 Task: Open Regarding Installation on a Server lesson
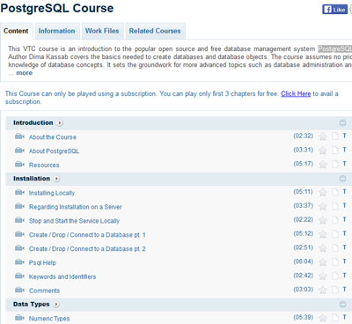pyautogui.click(x=75, y=207)
